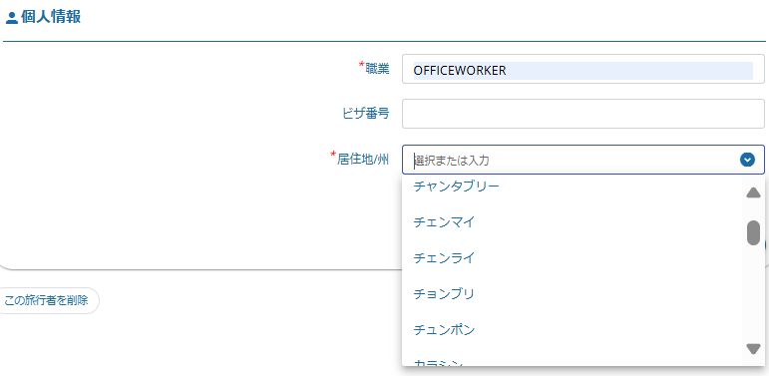
Task: Click the 選択または入力 combo box field
Action: pos(583,160)
